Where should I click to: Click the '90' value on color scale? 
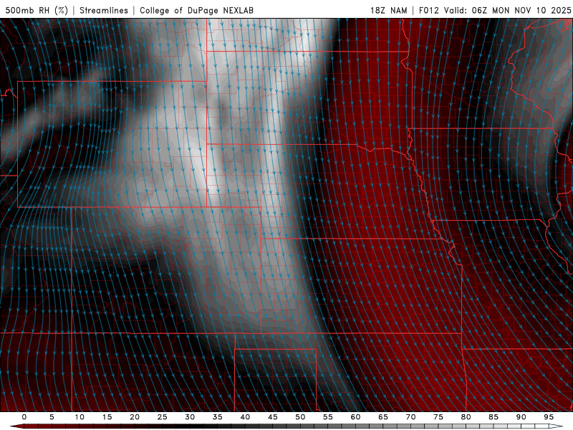tap(521, 417)
